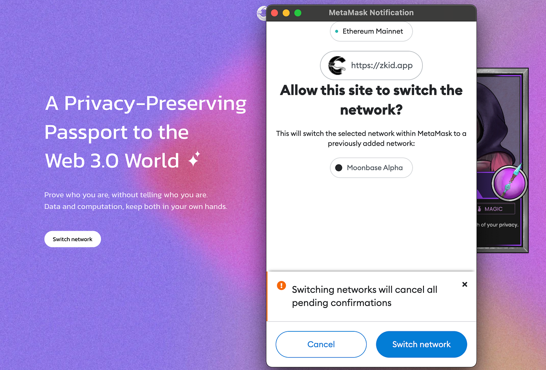
Task: Click the sparkle star after Web 3.0 World
Action: [x=194, y=159]
